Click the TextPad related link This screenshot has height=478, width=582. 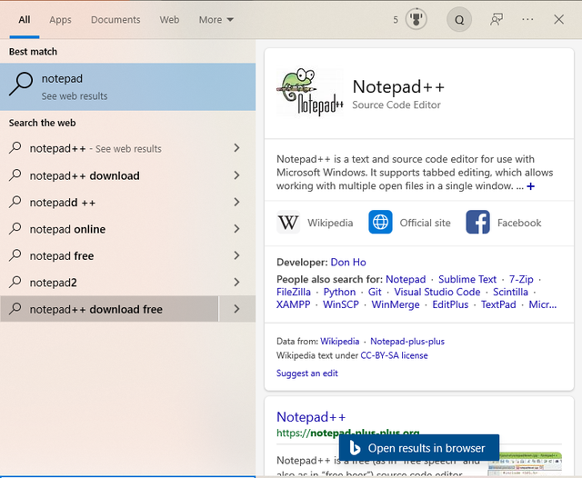[x=498, y=304]
